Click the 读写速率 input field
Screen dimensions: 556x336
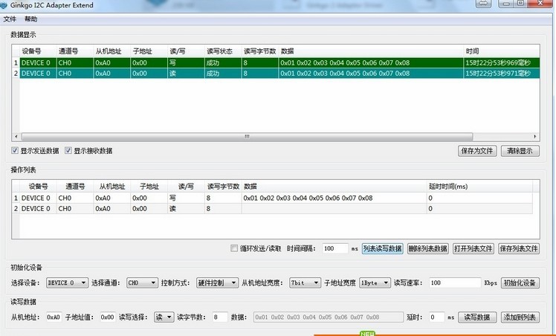tap(455, 282)
